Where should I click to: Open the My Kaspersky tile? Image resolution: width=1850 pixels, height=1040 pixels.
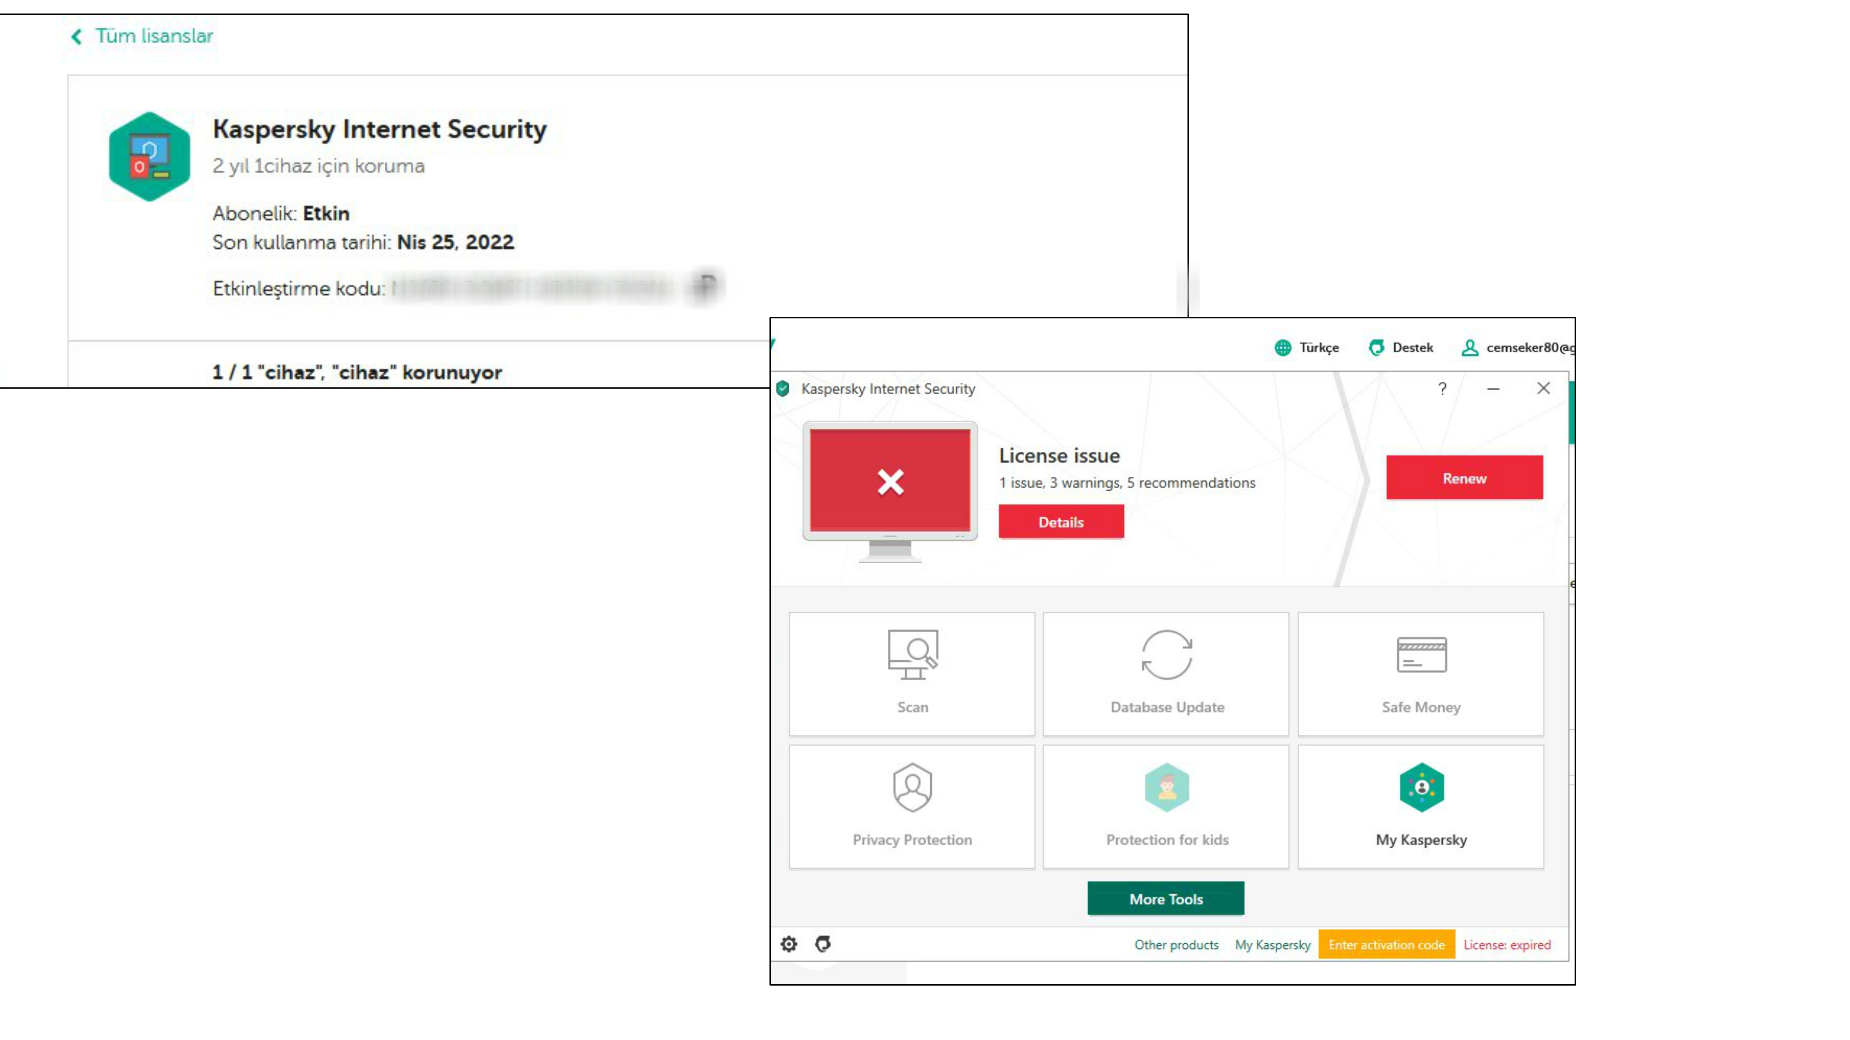(1421, 807)
